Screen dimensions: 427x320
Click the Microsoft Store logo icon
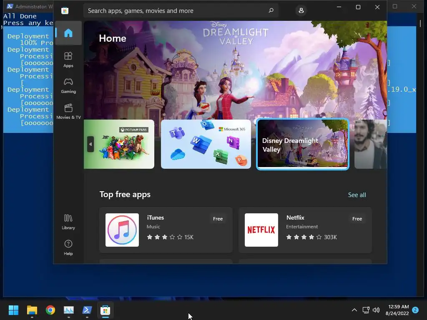tap(65, 10)
